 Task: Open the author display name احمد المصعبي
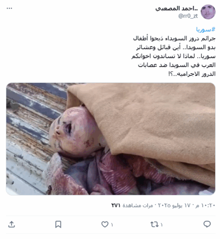(x=177, y=8)
